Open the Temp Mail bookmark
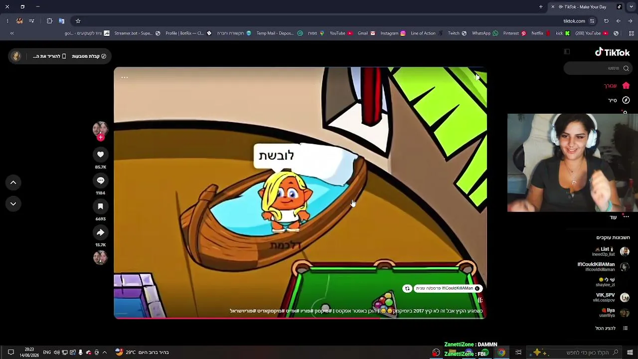638x359 pixels. pos(280,33)
